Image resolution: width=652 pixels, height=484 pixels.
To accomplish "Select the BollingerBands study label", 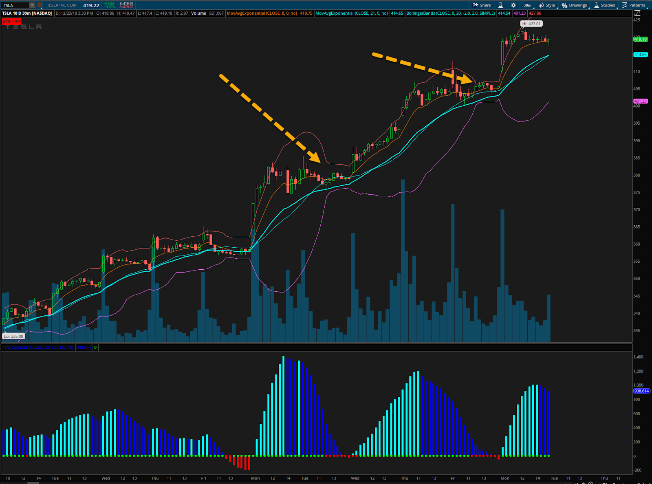I will coord(450,13).
